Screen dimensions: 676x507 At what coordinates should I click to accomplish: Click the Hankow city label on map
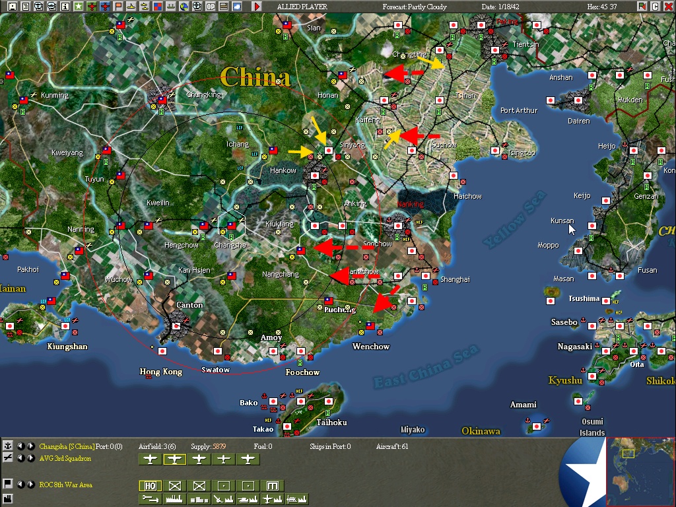tap(283, 170)
